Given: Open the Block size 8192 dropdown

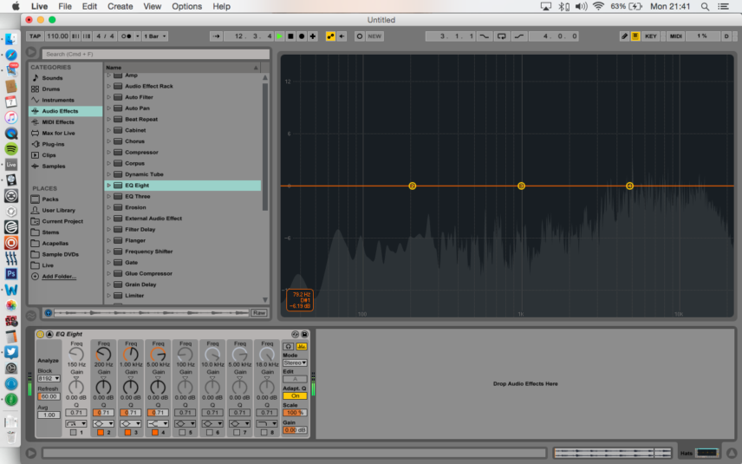Looking at the screenshot, I should [49, 378].
